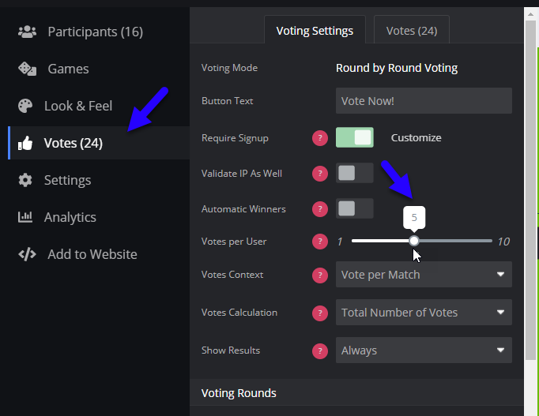Open the Show Results dropdown set to Always
The image size is (539, 416).
[424, 350]
